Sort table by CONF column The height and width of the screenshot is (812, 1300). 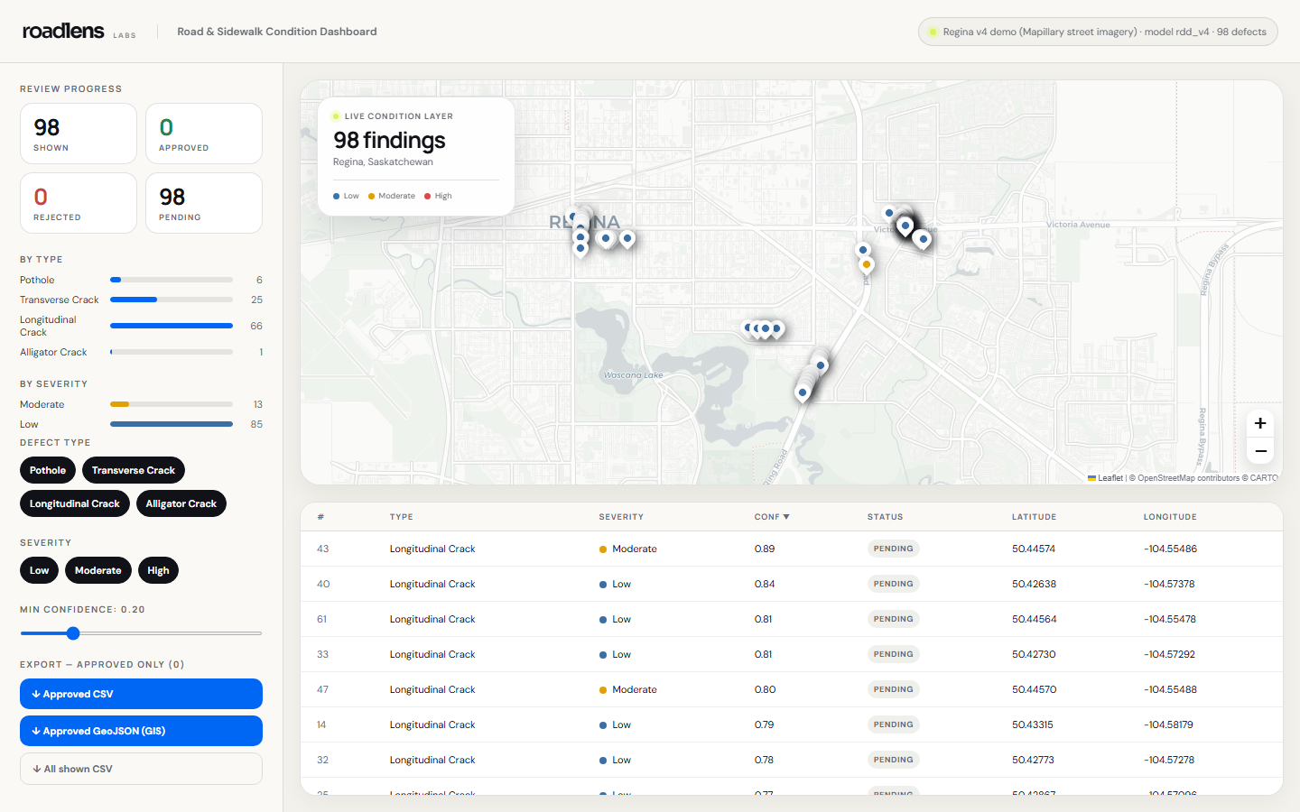click(x=772, y=517)
